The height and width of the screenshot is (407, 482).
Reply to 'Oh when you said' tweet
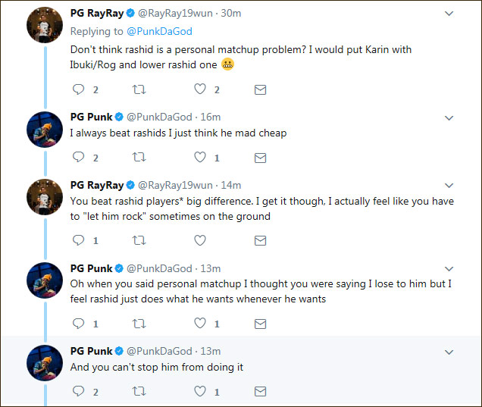click(78, 324)
